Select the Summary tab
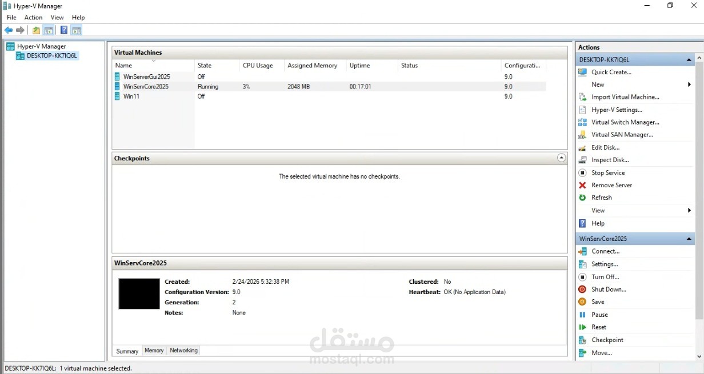 (x=127, y=351)
